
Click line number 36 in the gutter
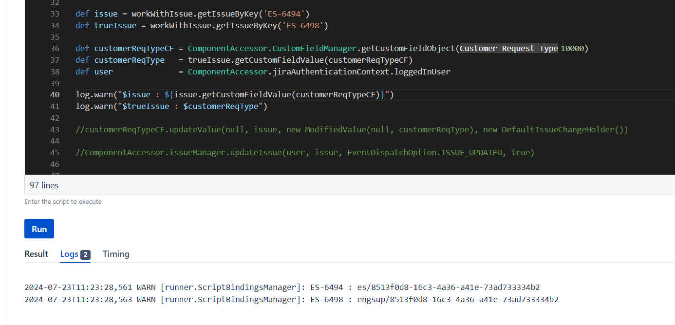click(x=55, y=48)
